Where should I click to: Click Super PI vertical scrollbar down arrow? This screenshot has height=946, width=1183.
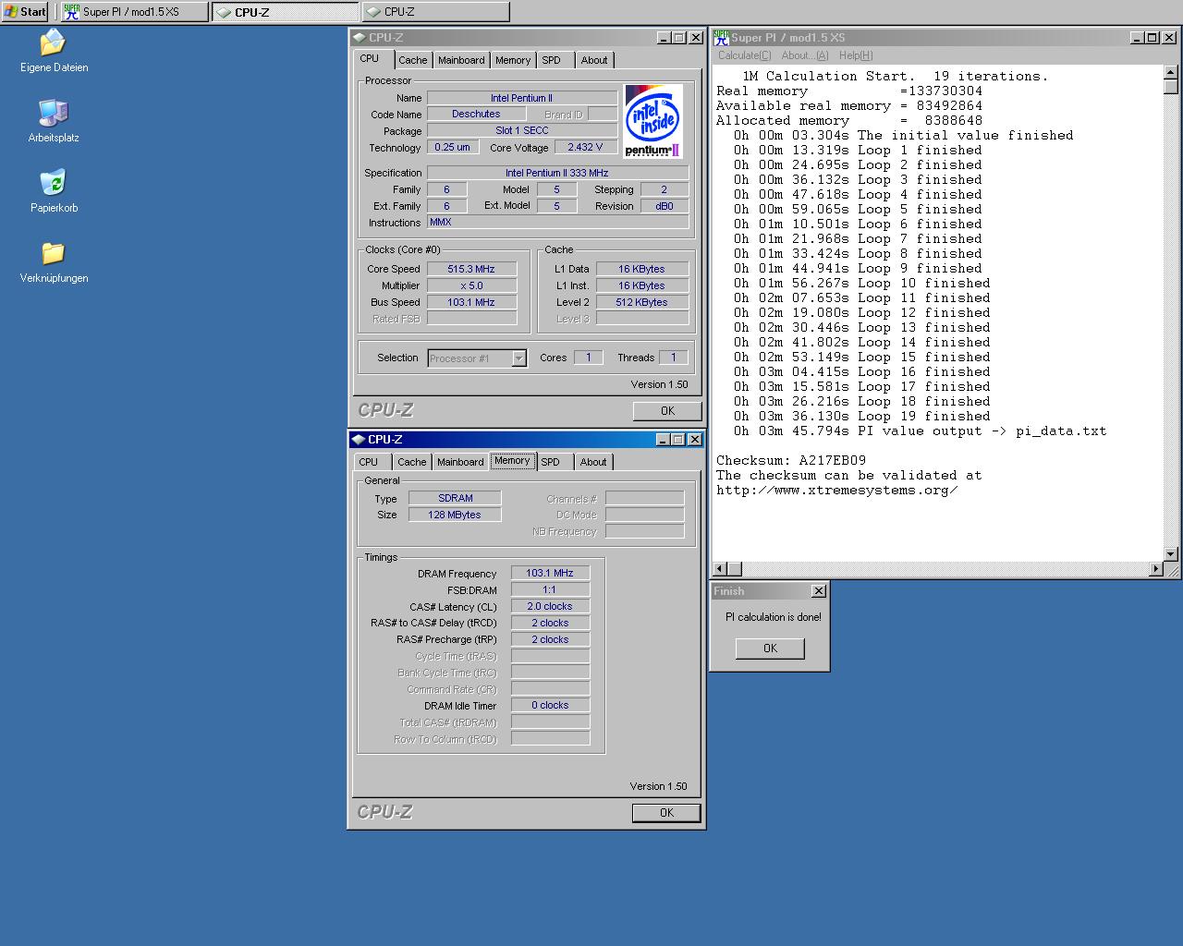1171,554
